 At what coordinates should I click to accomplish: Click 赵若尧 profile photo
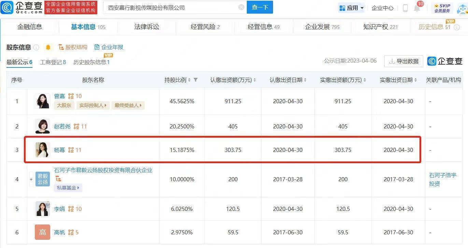point(42,126)
